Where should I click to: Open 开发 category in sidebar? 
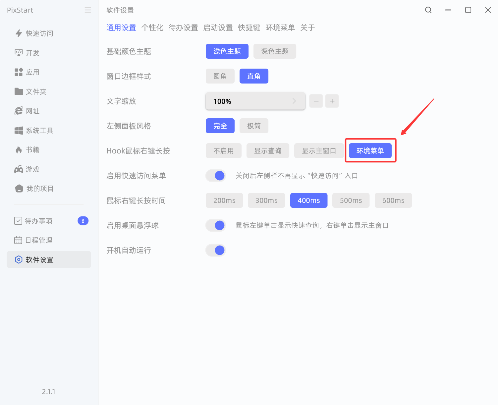click(x=49, y=53)
